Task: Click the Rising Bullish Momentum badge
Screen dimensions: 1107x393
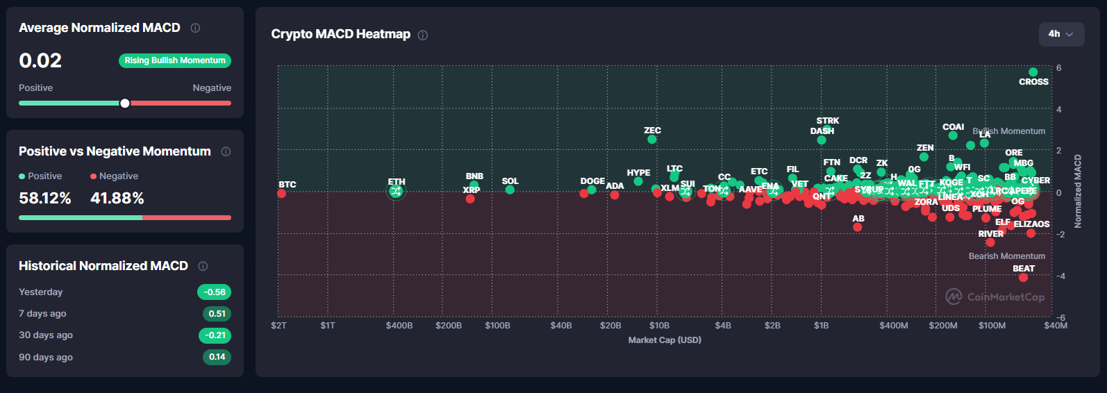Action: (x=175, y=60)
